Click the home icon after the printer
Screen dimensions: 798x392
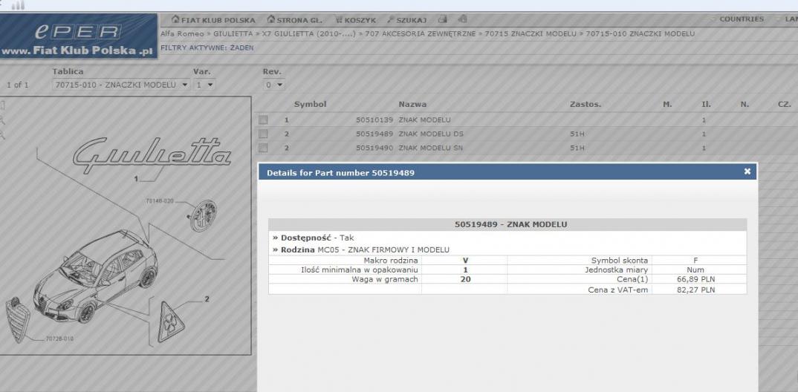(462, 19)
